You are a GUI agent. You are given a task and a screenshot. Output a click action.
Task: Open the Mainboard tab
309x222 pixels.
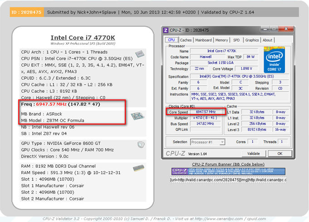pyautogui.click(x=203, y=40)
